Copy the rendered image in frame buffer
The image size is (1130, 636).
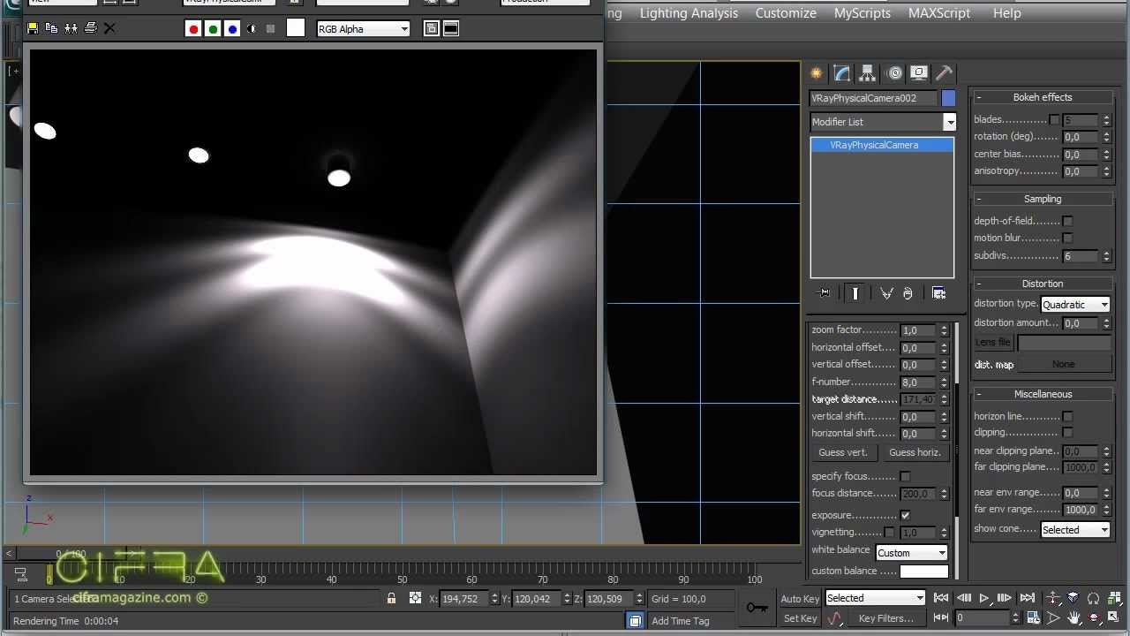(x=51, y=28)
